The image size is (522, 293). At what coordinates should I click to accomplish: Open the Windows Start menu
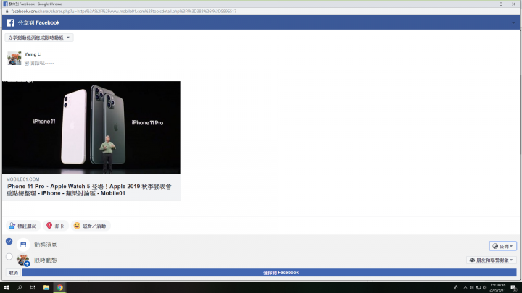(x=7, y=288)
